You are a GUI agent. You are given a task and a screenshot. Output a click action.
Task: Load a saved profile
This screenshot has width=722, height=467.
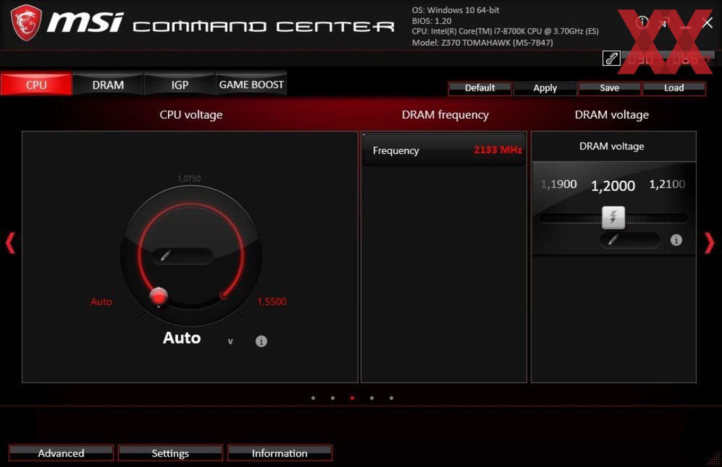pyautogui.click(x=674, y=88)
